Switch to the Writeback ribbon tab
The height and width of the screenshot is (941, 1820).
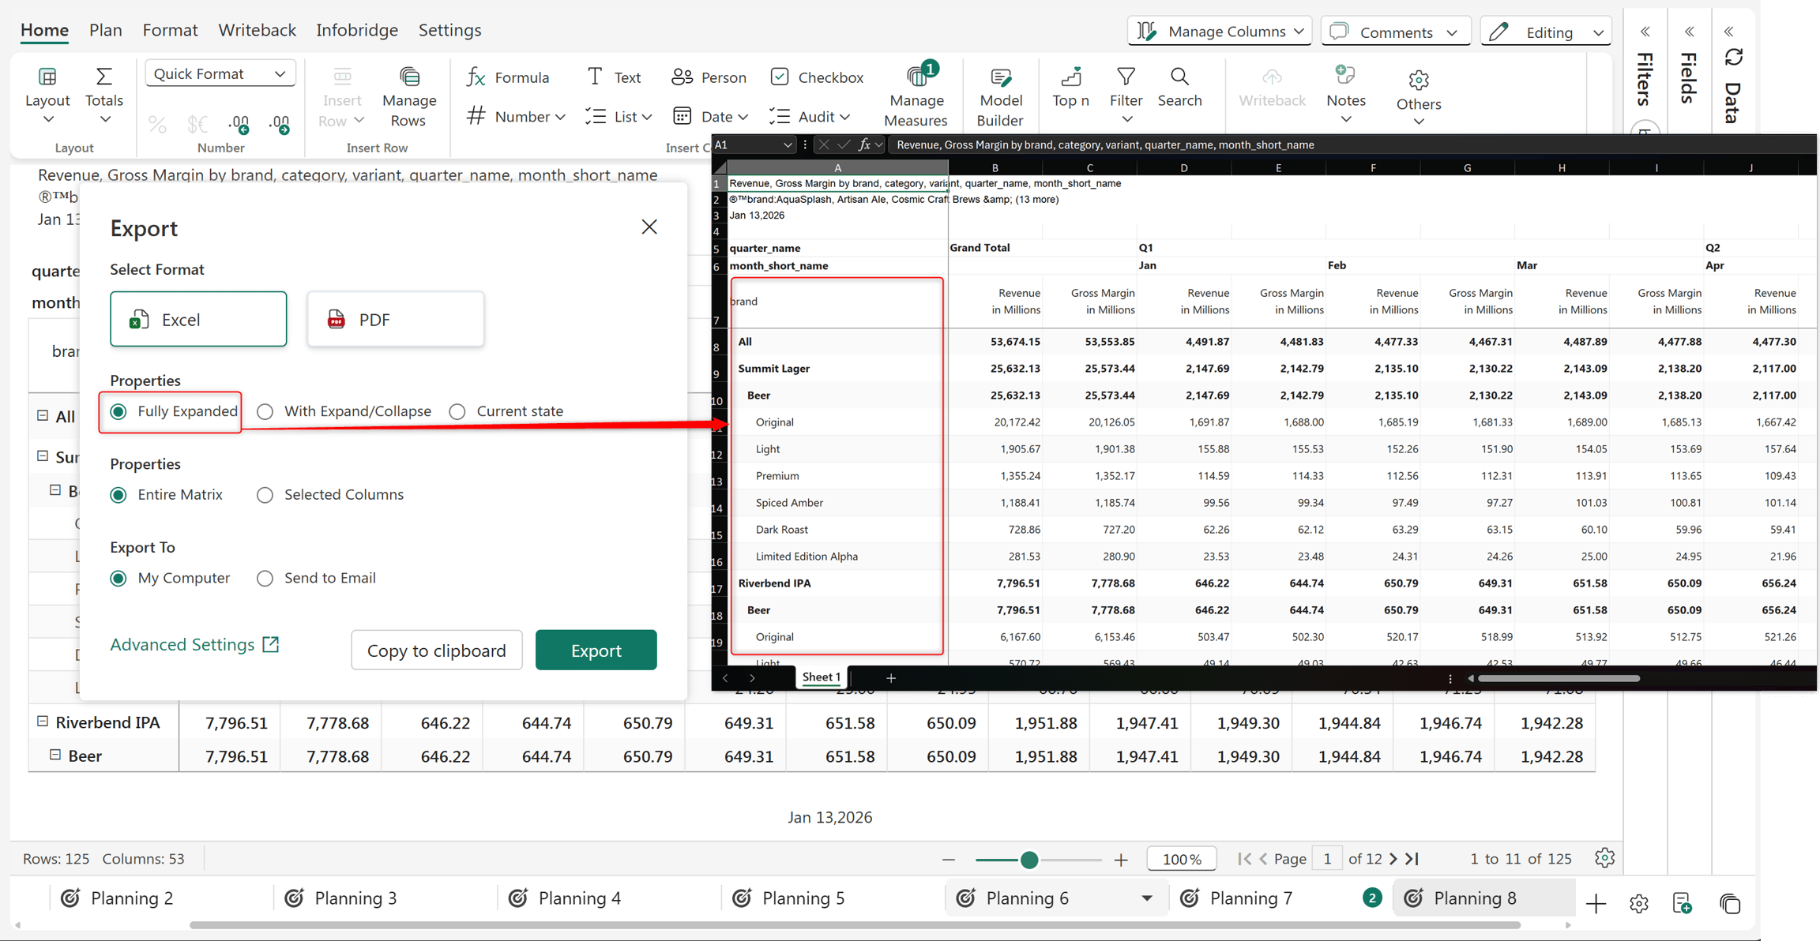pyautogui.click(x=257, y=30)
